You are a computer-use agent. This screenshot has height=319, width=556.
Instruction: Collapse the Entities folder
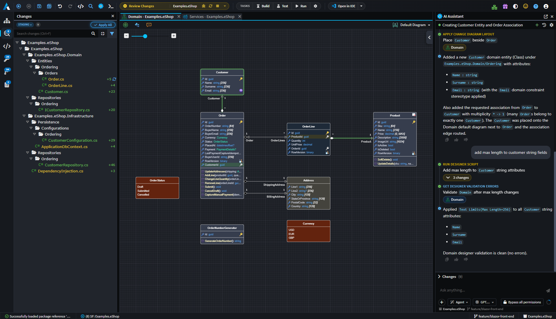pyautogui.click(x=28, y=61)
